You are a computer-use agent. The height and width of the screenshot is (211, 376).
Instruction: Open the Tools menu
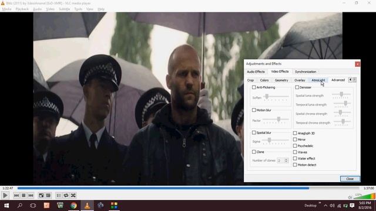coord(78,9)
